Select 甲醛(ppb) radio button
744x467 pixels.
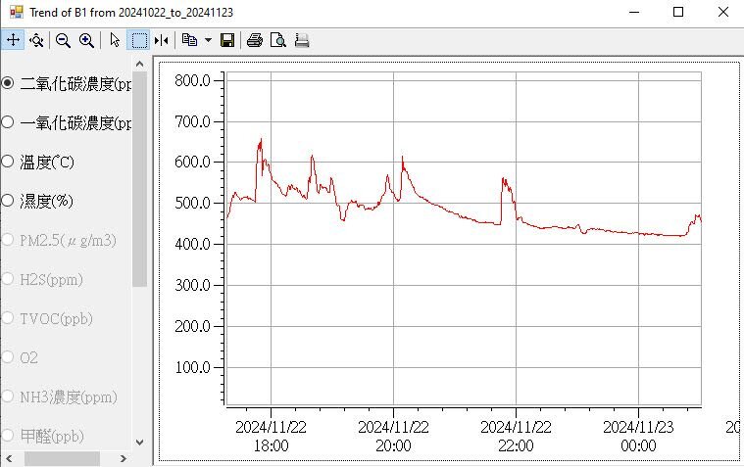pyautogui.click(x=8, y=436)
